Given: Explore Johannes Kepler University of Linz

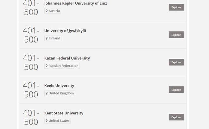Looking at the screenshot, I should [176, 7].
